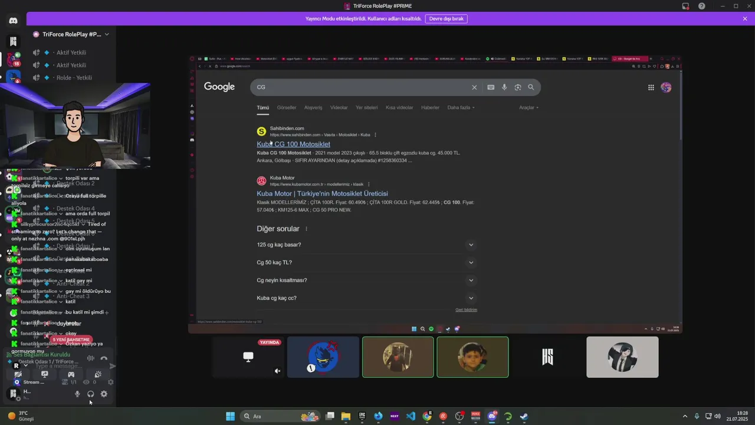755x425 pixels.
Task: Open File Explorer from taskbar
Action: point(346,416)
